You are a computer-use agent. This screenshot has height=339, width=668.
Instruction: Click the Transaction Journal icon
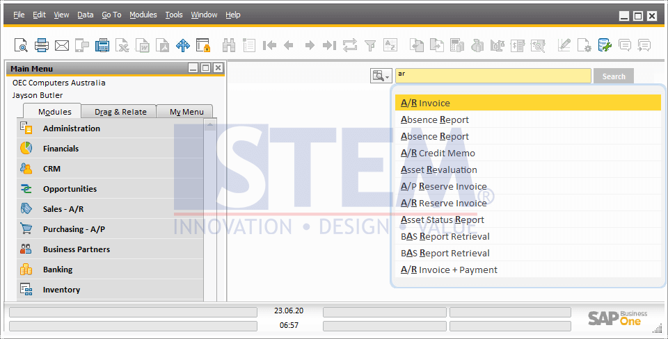tap(517, 45)
